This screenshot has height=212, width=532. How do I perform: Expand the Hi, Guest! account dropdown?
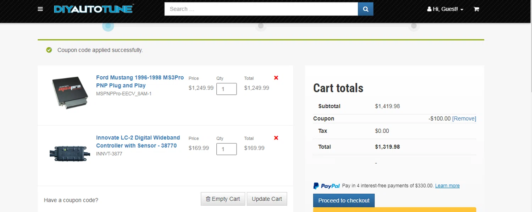[x=445, y=9]
